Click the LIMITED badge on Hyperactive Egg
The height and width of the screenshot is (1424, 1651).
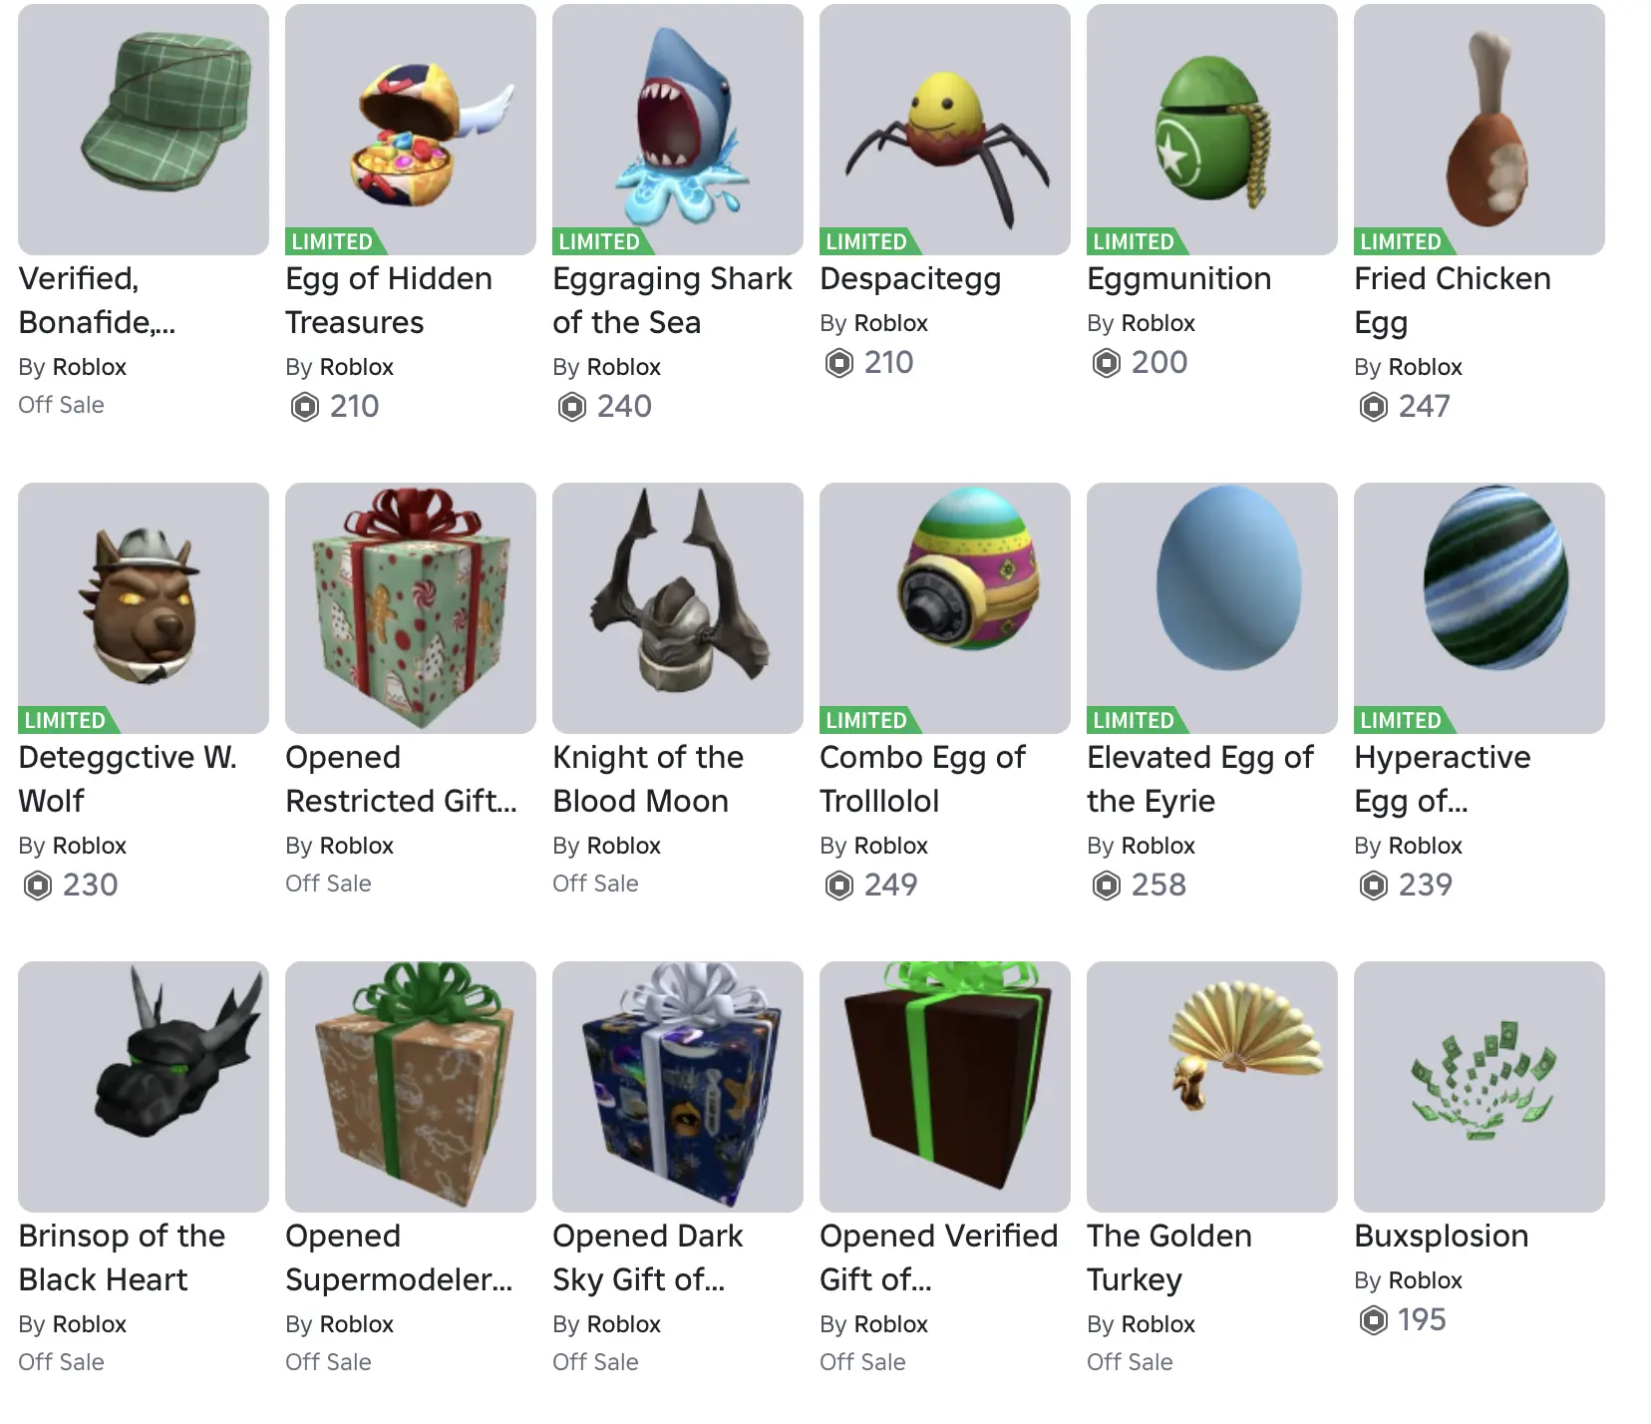point(1401,720)
